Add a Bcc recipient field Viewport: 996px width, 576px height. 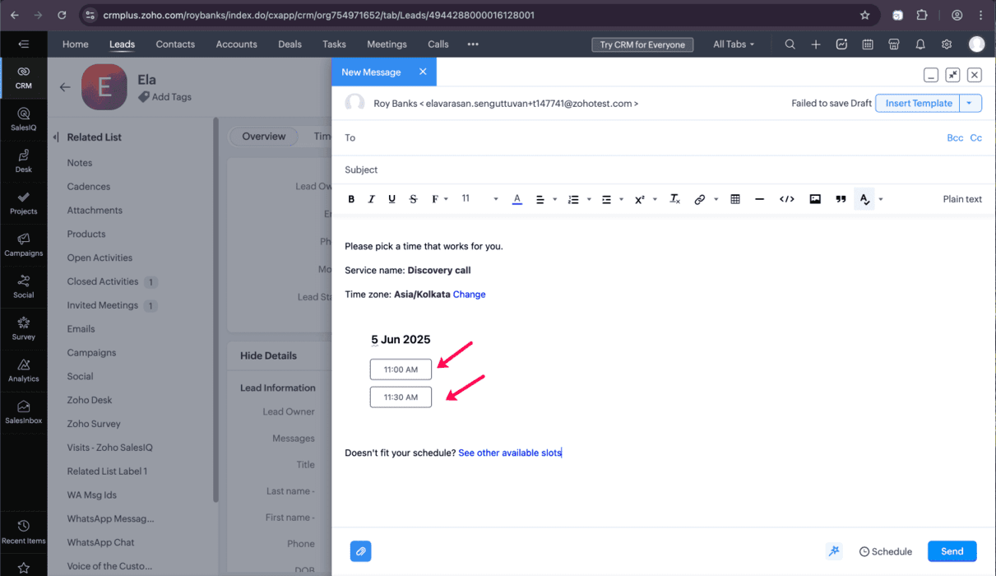(955, 137)
